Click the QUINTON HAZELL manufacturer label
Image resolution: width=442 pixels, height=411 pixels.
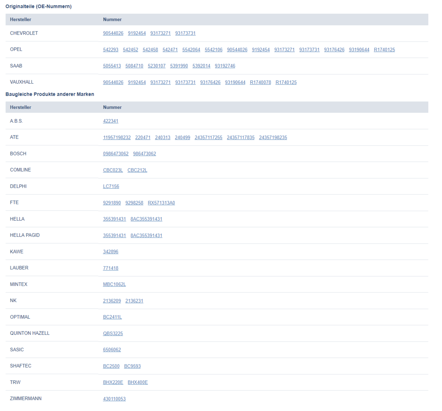coord(30,333)
